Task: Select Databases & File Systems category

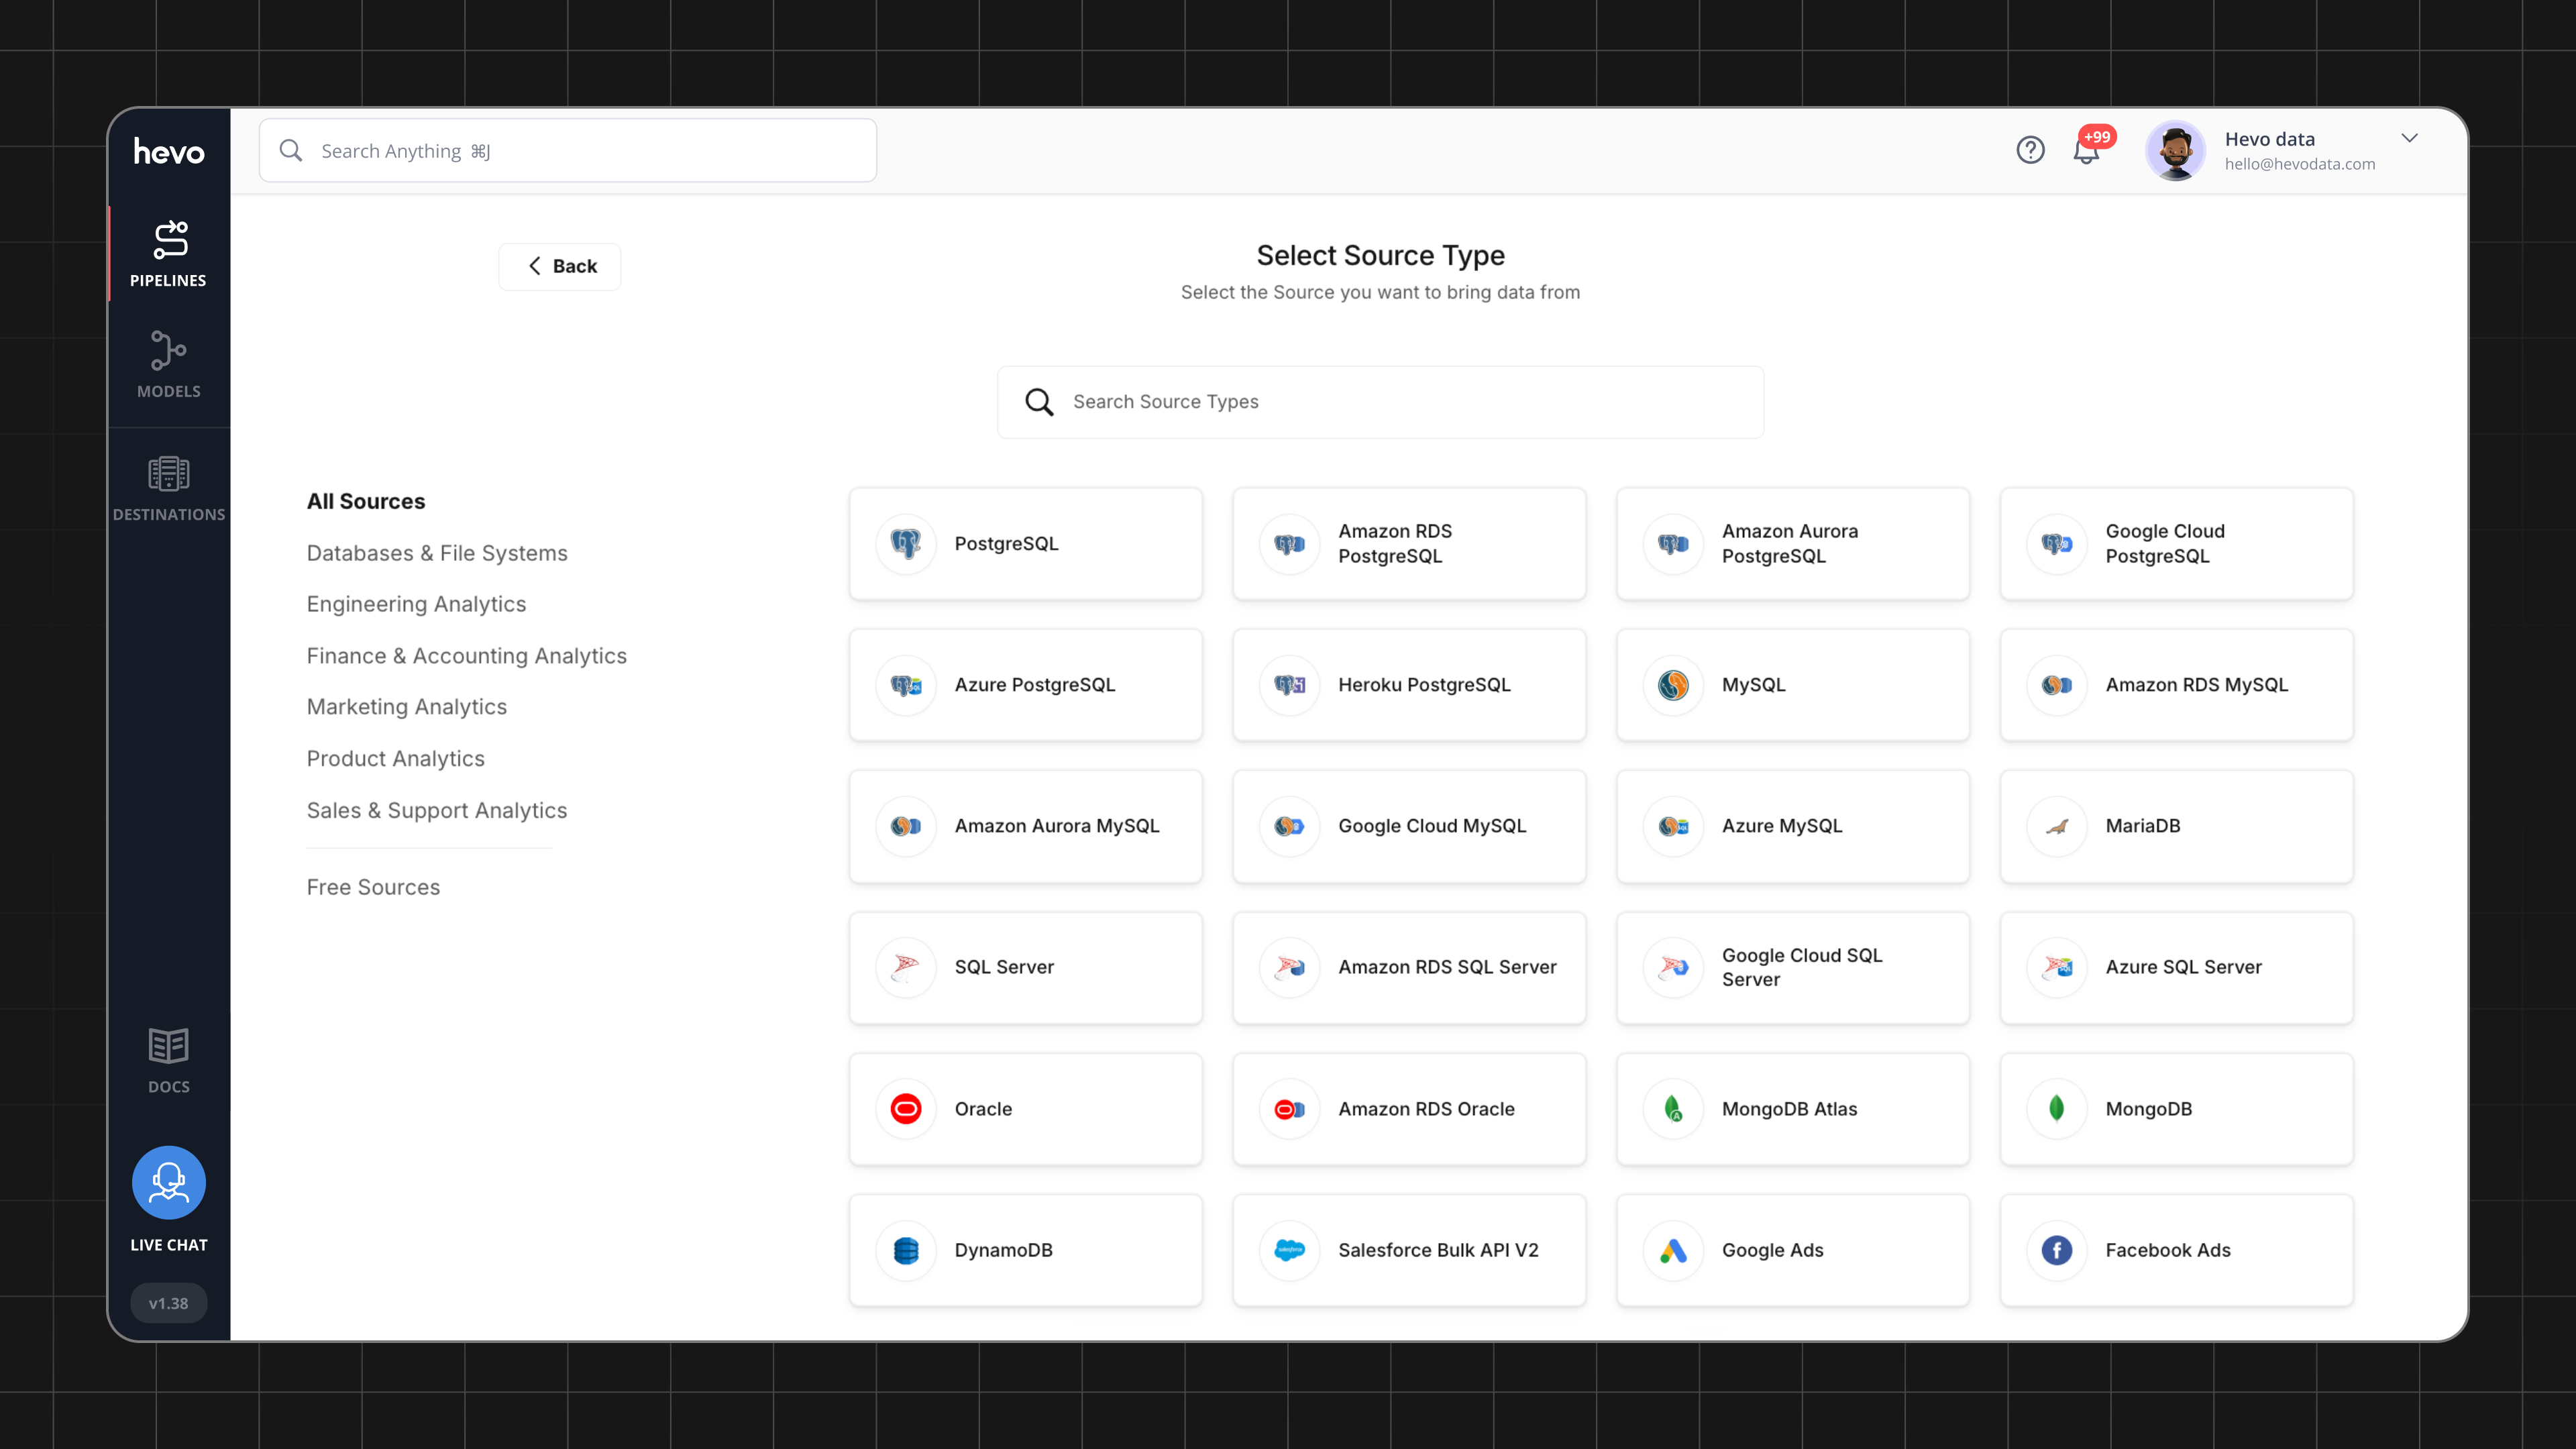Action: [x=437, y=553]
